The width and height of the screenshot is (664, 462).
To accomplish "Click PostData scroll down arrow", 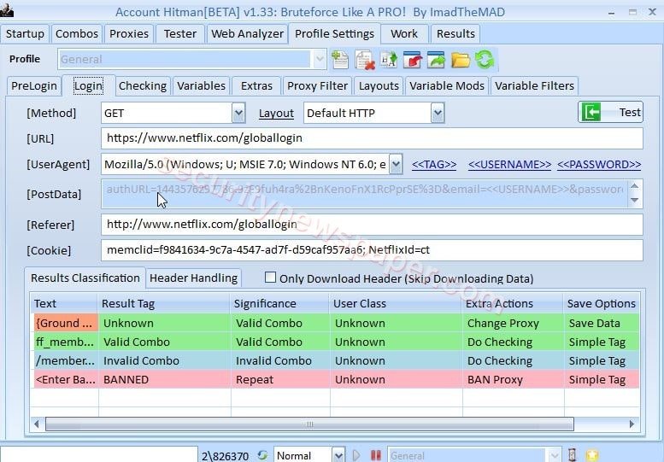I will coord(635,200).
